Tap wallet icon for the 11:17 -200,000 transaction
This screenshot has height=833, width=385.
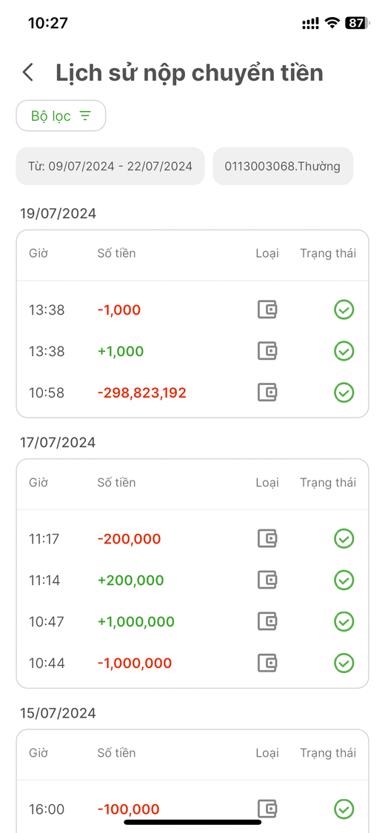tap(267, 538)
